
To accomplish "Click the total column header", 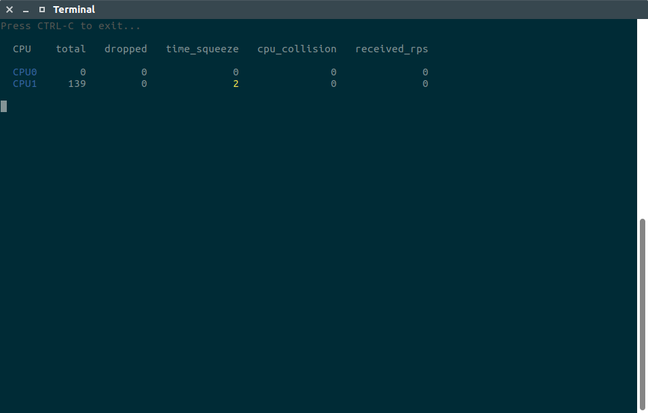I will coord(71,49).
